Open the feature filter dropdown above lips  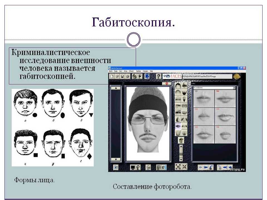coord(234,88)
